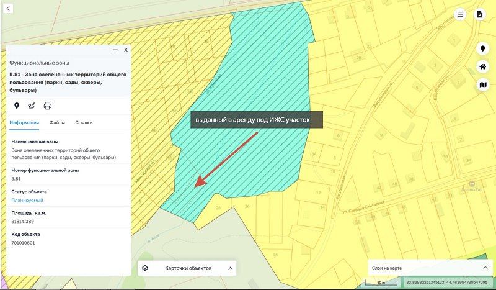This screenshot has height=290, width=496.
Task: Click the document export icon at top right
Action: click(479, 15)
